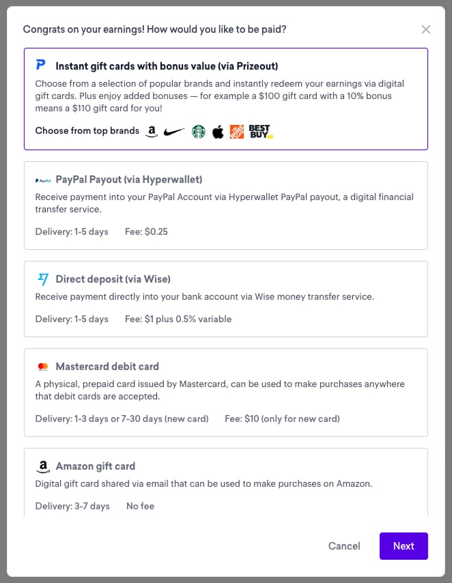Click the Apple brand logo

click(x=218, y=130)
